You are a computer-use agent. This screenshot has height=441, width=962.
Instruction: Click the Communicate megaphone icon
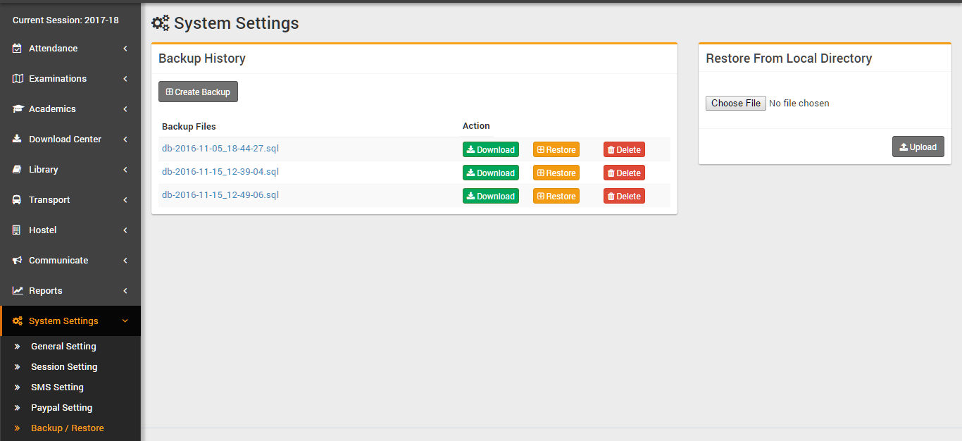click(x=18, y=261)
